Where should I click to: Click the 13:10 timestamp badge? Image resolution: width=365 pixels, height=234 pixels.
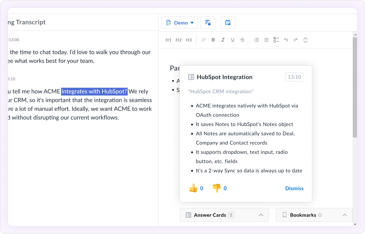coord(294,77)
